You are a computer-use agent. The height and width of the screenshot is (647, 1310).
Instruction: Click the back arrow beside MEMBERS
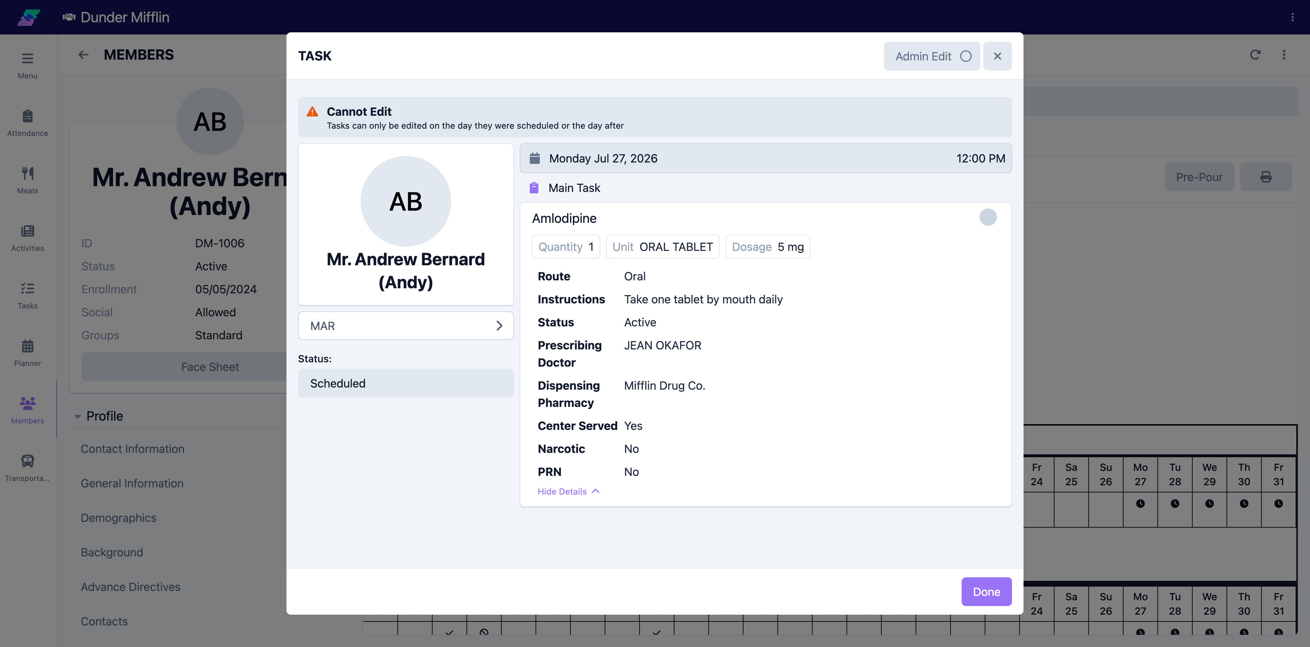[x=83, y=54]
